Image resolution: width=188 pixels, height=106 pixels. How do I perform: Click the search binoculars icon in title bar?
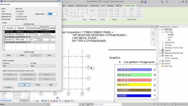pos(142,2)
